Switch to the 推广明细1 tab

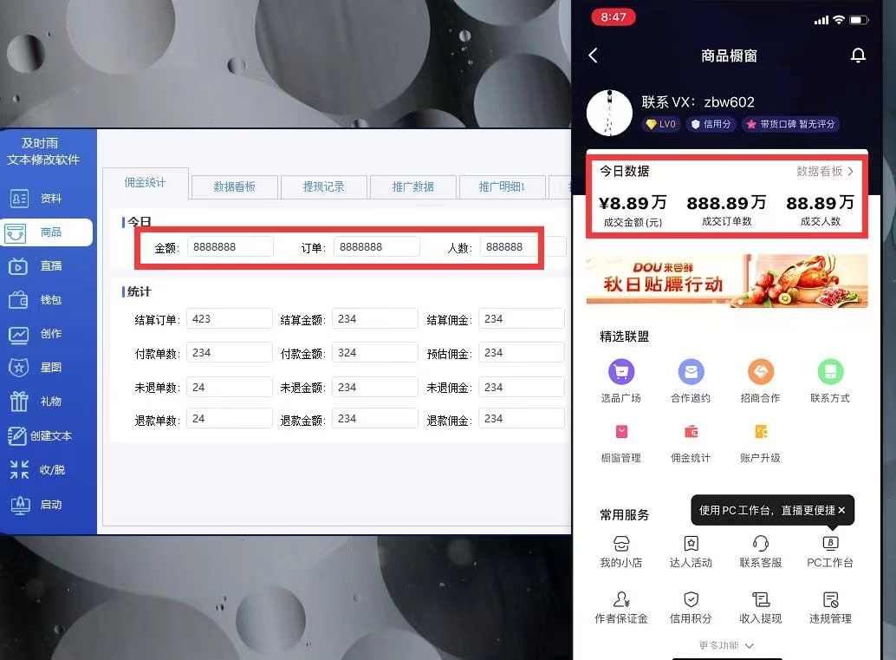[x=502, y=186]
